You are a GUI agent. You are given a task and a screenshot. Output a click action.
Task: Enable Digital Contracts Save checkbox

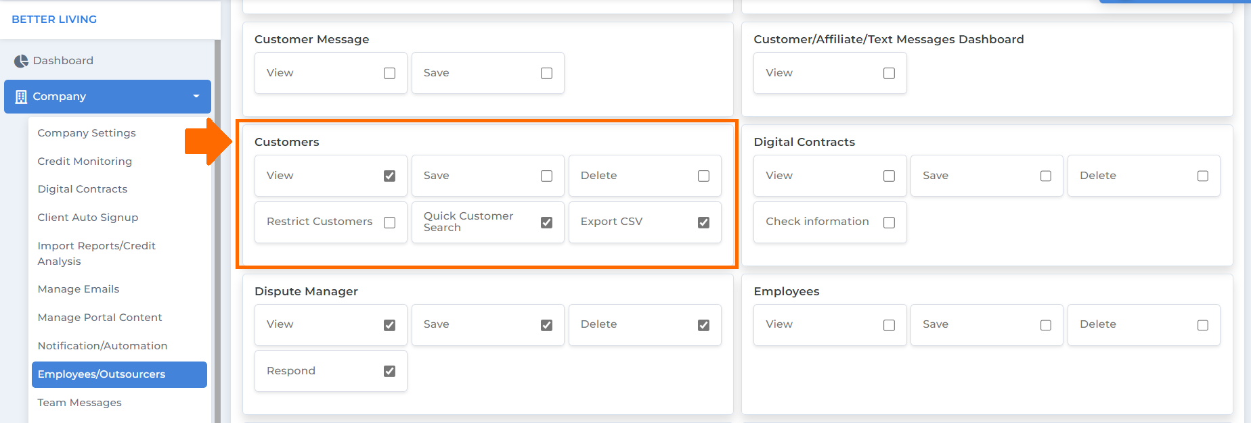(x=1046, y=176)
